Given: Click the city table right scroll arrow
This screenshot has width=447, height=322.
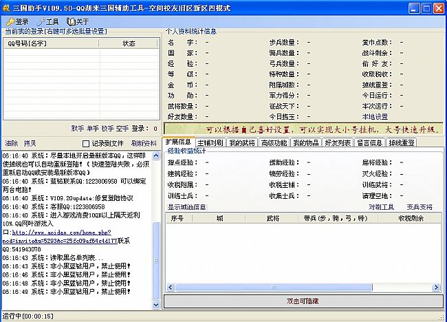Looking at the screenshot, I should (436, 287).
